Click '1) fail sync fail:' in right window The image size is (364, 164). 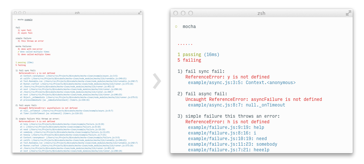point(201,72)
